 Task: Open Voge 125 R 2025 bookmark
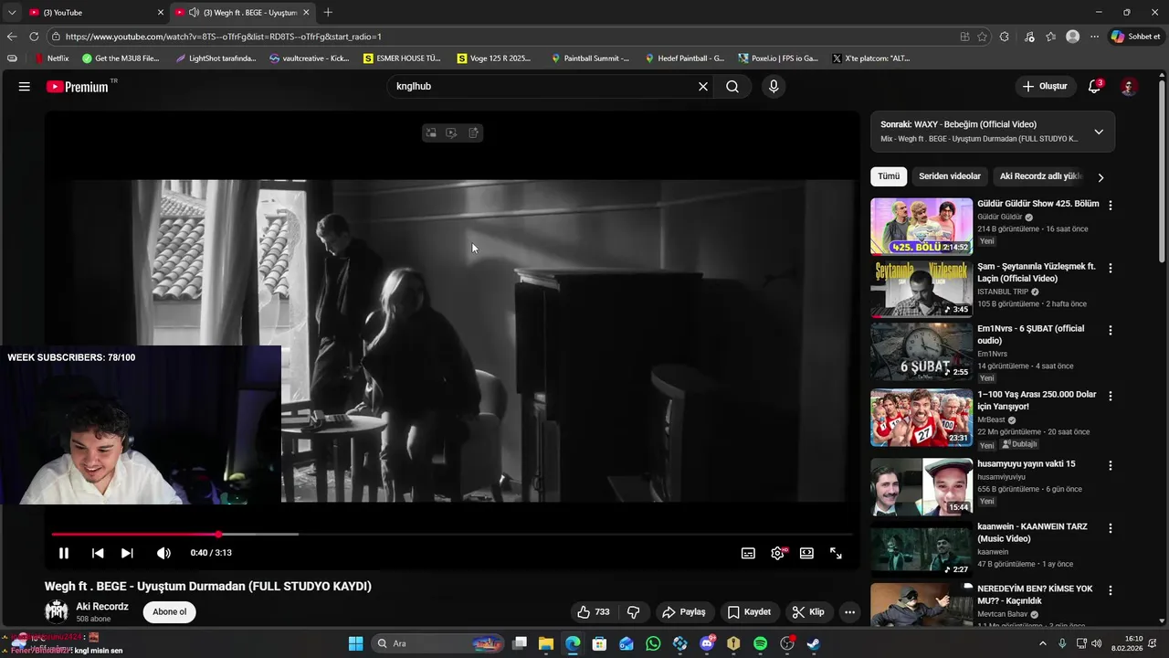pyautogui.click(x=494, y=58)
